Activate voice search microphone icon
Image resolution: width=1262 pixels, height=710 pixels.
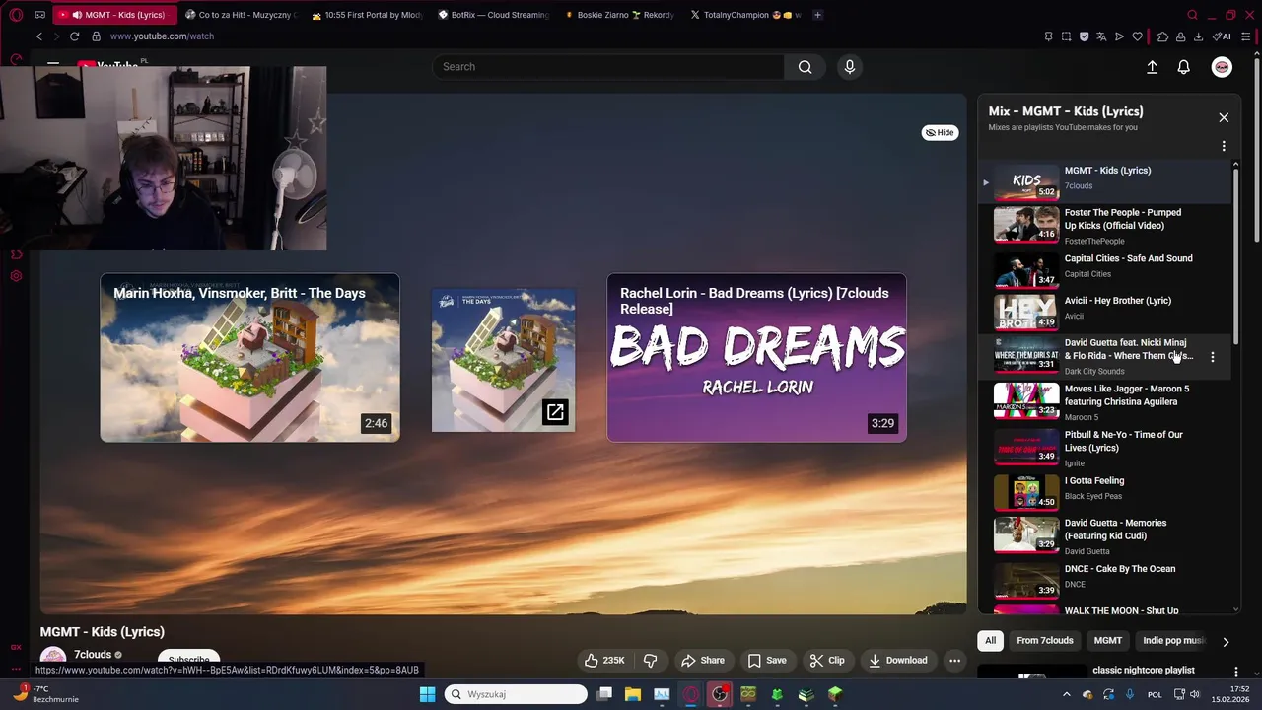click(x=850, y=67)
